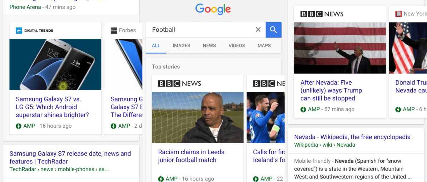Open the MAPS tab
Image resolution: width=427 pixels, height=182 pixels.
264,45
